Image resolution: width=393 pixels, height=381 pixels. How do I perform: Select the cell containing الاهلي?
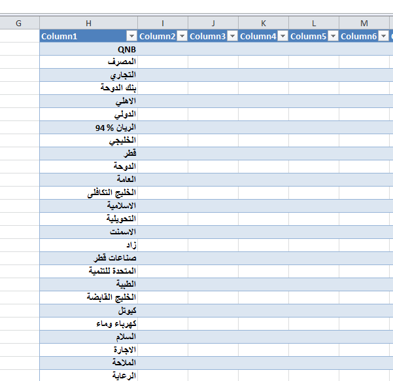pos(88,101)
